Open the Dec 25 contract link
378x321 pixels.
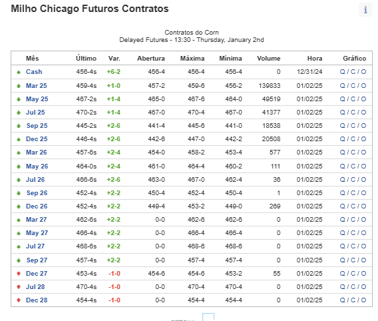(x=37, y=139)
